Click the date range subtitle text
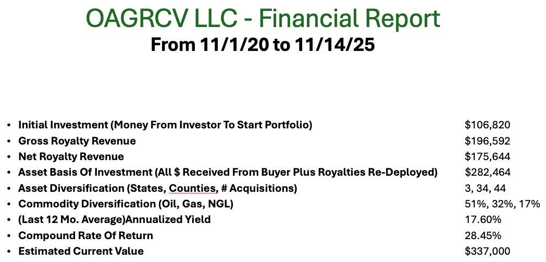The height and width of the screenshot is (262, 546). 263,45
